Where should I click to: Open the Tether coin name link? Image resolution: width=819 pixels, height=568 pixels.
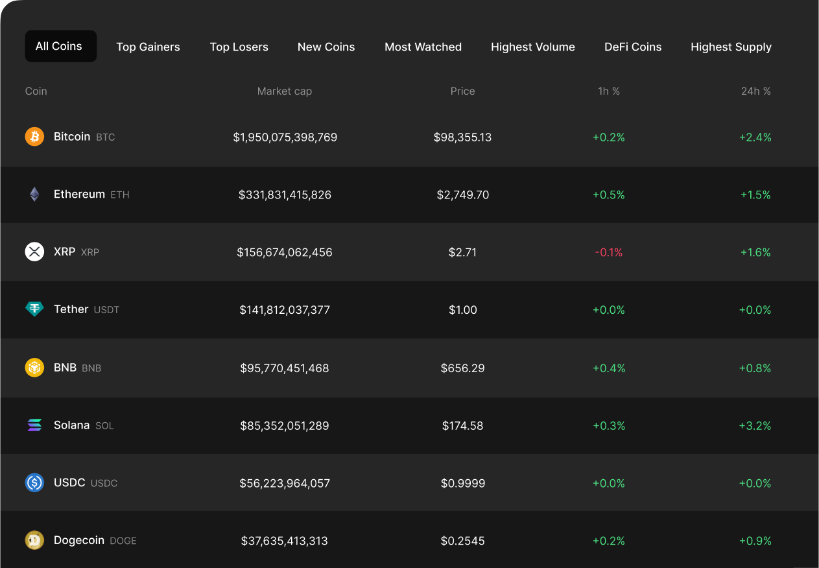pyautogui.click(x=71, y=309)
